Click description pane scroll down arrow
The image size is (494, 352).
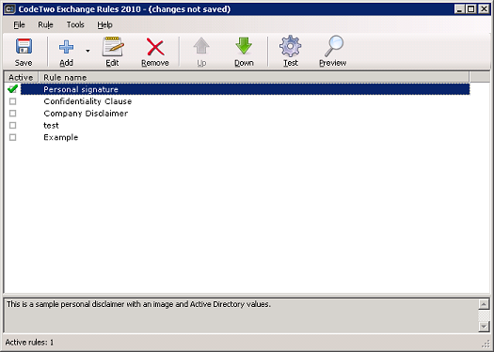[484, 327]
